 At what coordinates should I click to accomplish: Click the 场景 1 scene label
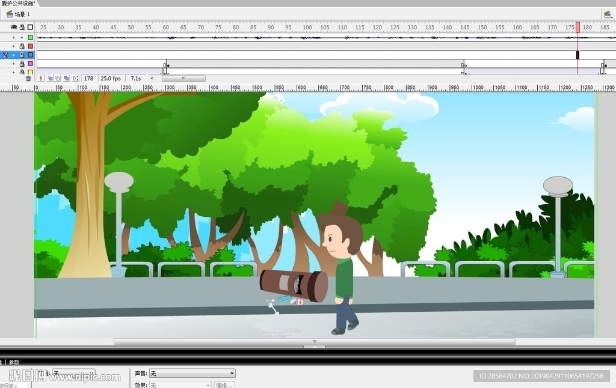(x=22, y=14)
